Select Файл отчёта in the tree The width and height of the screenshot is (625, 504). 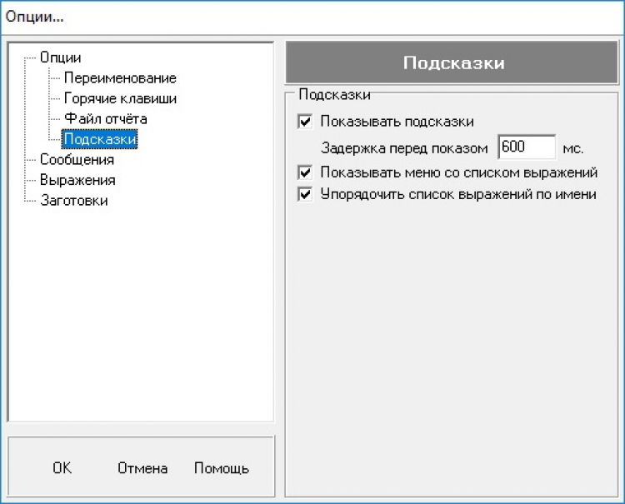(105, 119)
